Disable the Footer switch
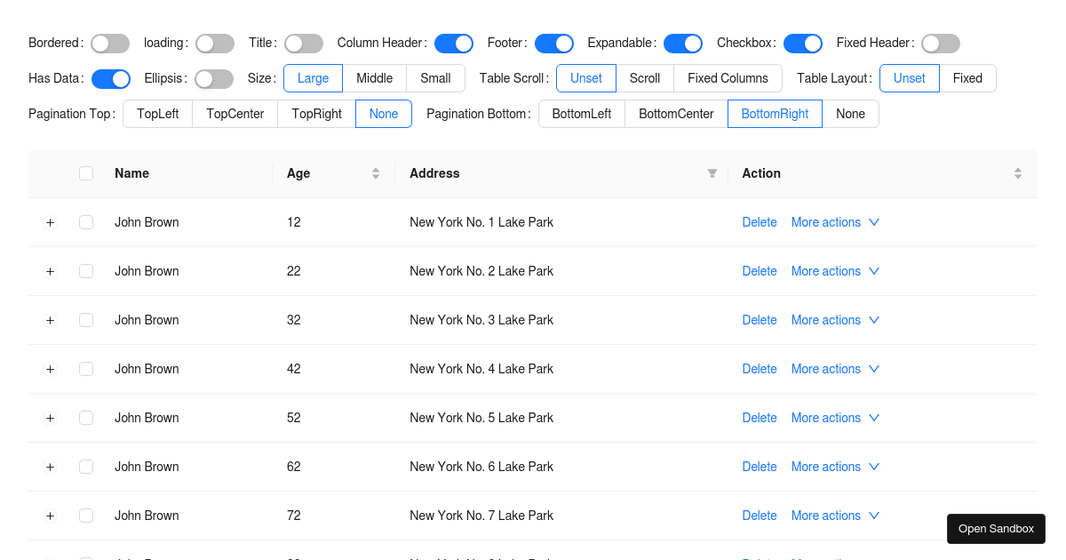The width and height of the screenshot is (1066, 560). click(x=554, y=44)
